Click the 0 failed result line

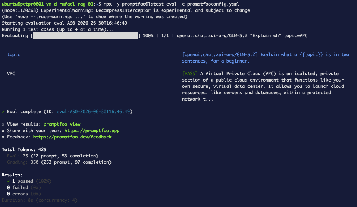24,188
